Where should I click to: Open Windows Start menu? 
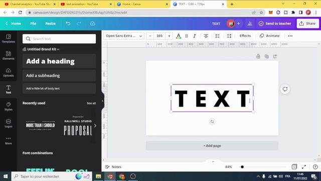(6, 176)
